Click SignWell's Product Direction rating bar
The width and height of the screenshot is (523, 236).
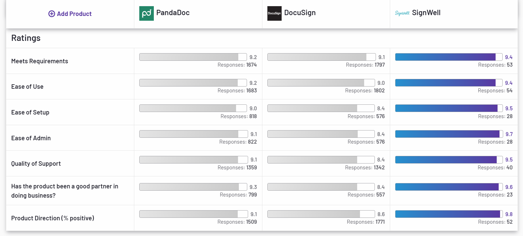(449, 214)
